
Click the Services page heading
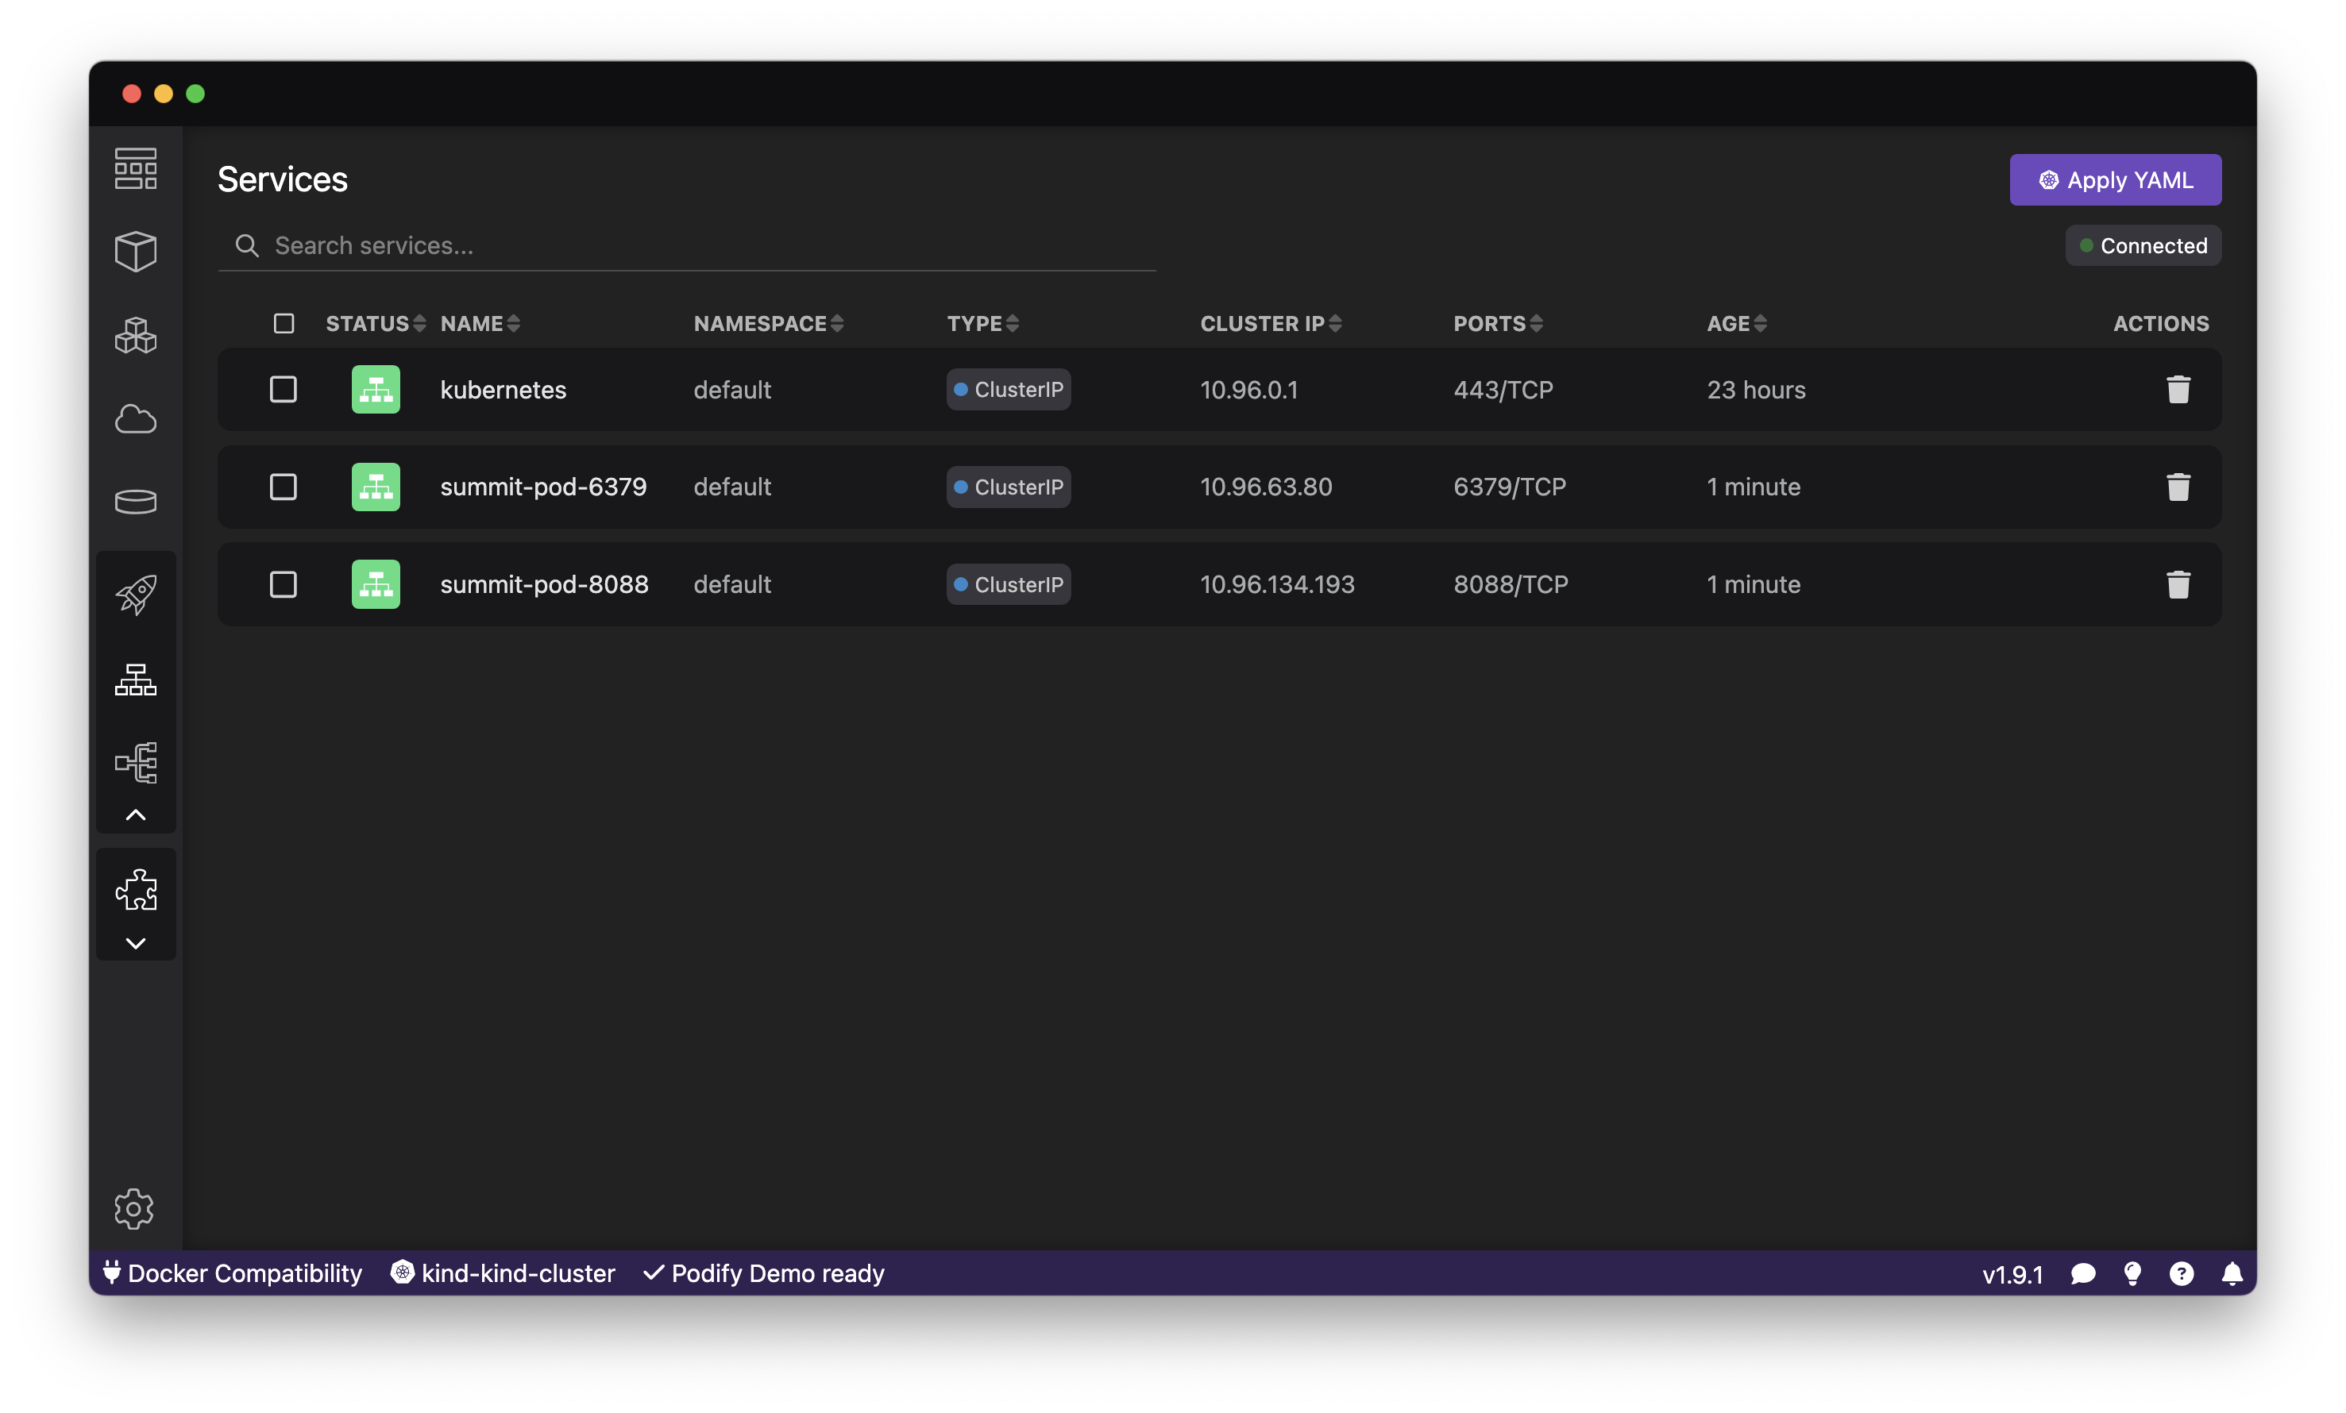283,180
